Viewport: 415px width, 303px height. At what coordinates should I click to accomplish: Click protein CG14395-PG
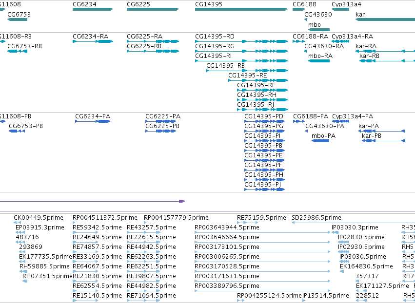click(x=264, y=126)
